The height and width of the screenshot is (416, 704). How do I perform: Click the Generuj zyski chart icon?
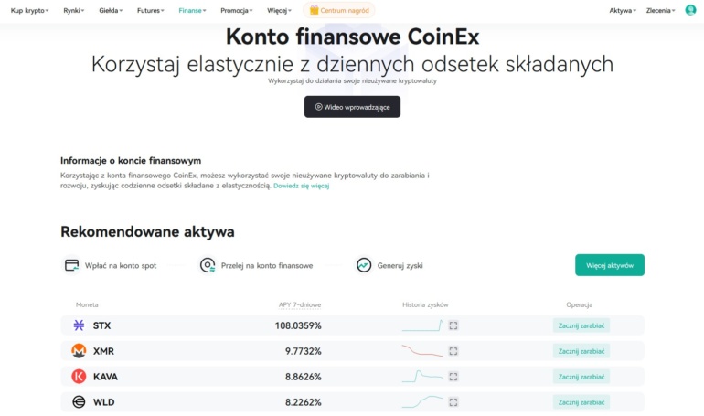[364, 265]
